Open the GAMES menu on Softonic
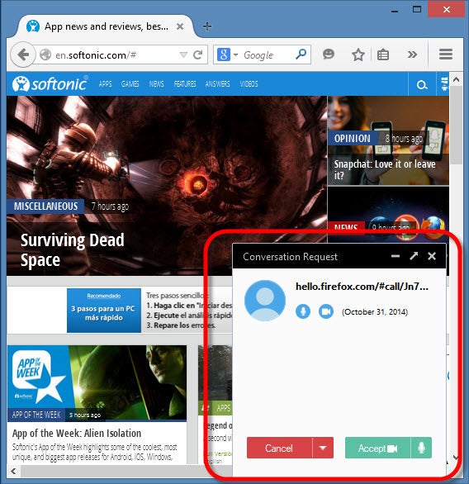Viewport: 469px width, 484px height. (x=130, y=84)
